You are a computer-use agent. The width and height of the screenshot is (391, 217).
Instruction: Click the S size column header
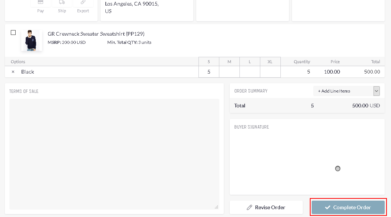pyautogui.click(x=209, y=61)
